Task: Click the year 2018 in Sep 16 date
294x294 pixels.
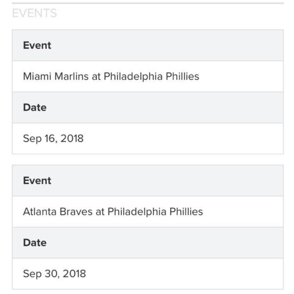Action: pyautogui.click(x=72, y=138)
